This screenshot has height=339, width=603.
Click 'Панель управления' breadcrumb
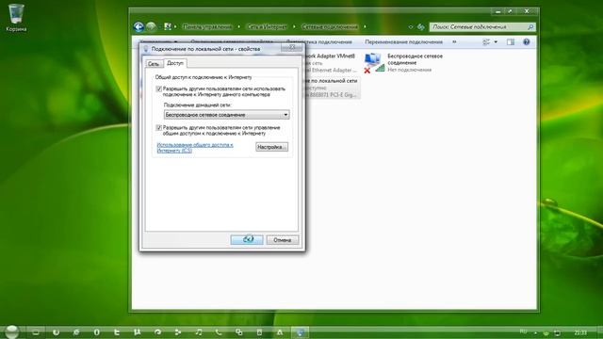pyautogui.click(x=207, y=26)
